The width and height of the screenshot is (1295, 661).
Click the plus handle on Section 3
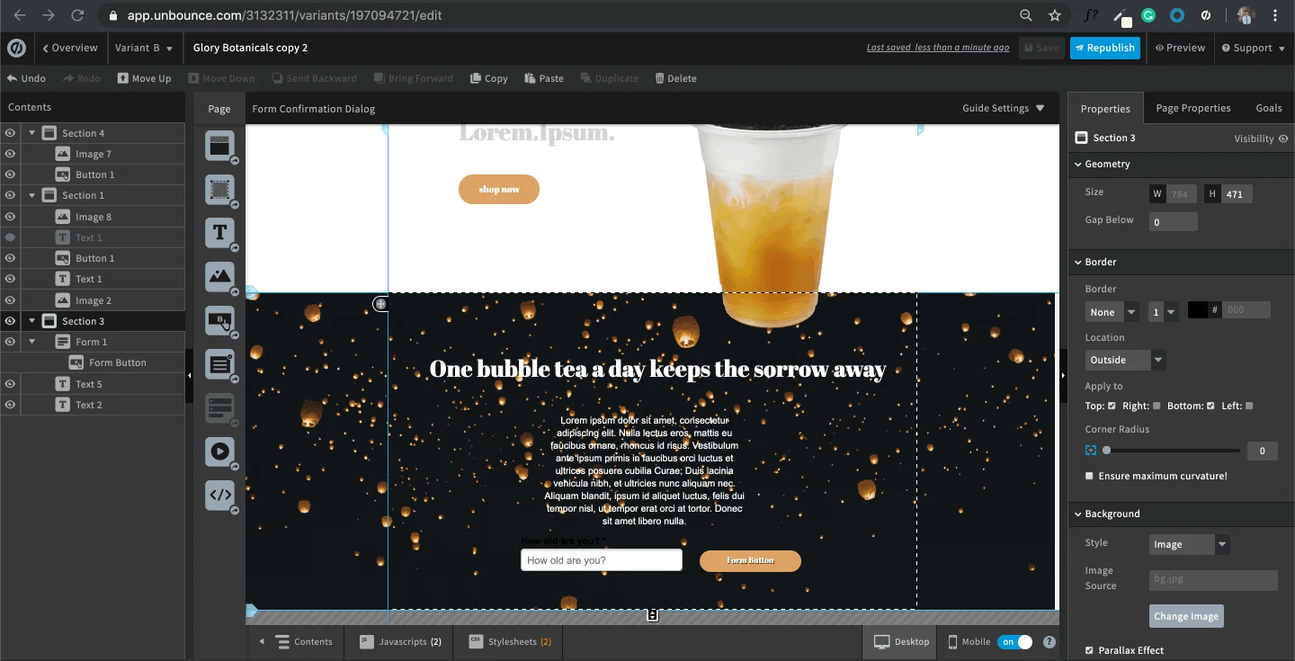(x=380, y=304)
